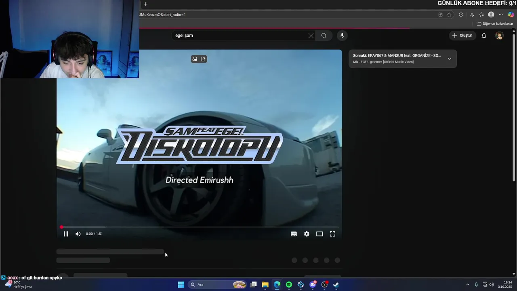The width and height of the screenshot is (517, 291).
Task: Show hidden system tray icons
Action: 468,285
